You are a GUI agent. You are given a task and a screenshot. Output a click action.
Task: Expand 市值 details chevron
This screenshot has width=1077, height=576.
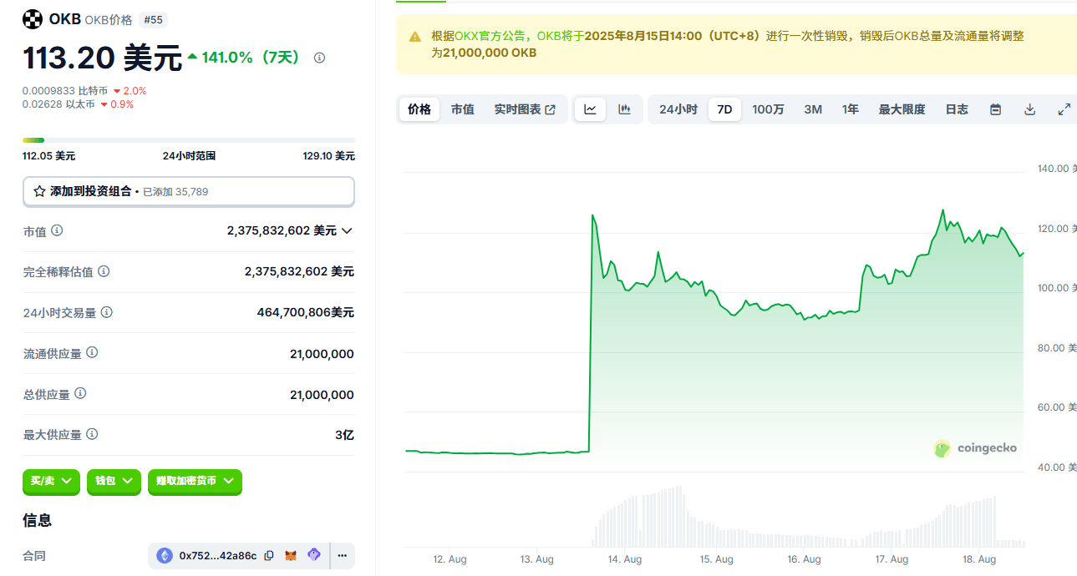347,230
